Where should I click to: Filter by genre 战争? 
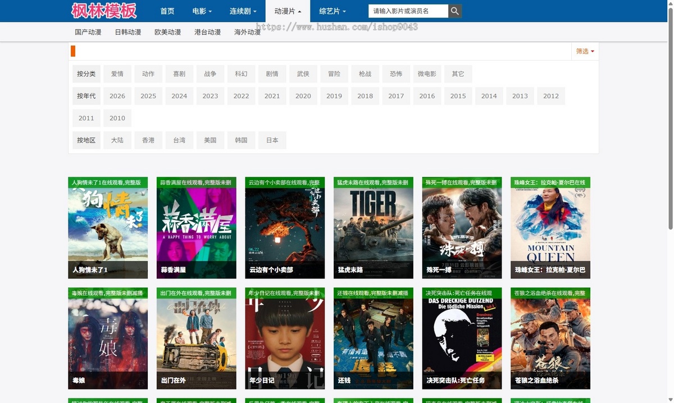[x=210, y=74]
